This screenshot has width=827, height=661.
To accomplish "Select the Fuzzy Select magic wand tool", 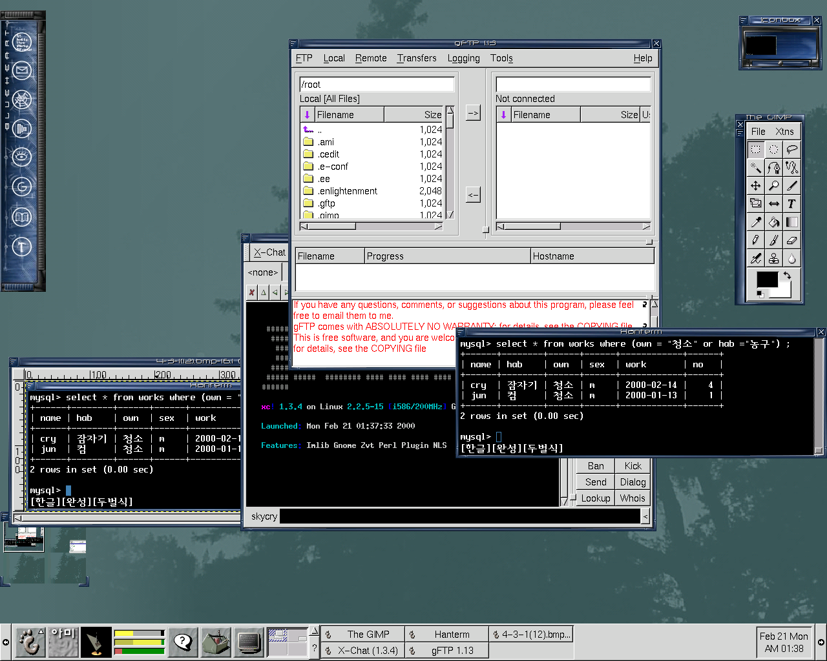I will [x=755, y=167].
